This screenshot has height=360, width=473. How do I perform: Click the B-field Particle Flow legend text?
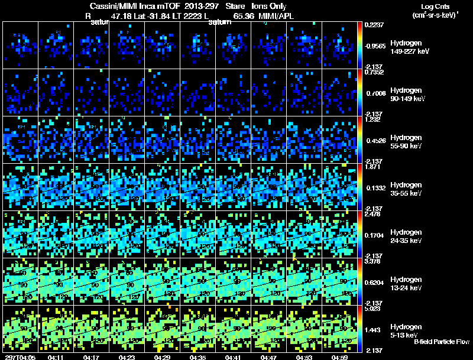(x=441, y=342)
